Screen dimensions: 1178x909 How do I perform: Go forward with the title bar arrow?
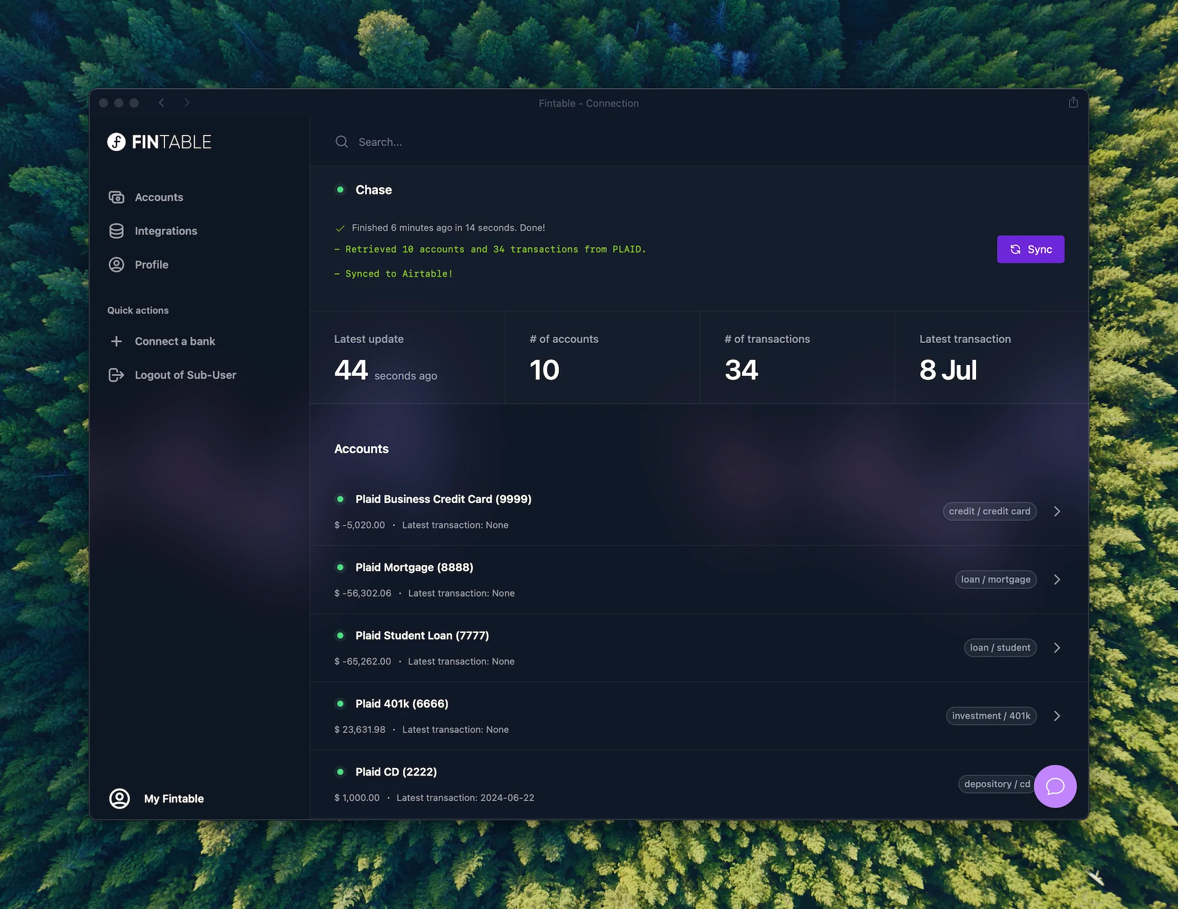(x=187, y=102)
